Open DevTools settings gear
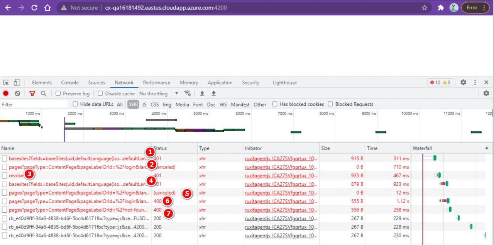494x245 pixels. click(463, 82)
